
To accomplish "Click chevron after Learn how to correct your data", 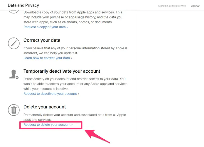I will (x=71, y=58).
